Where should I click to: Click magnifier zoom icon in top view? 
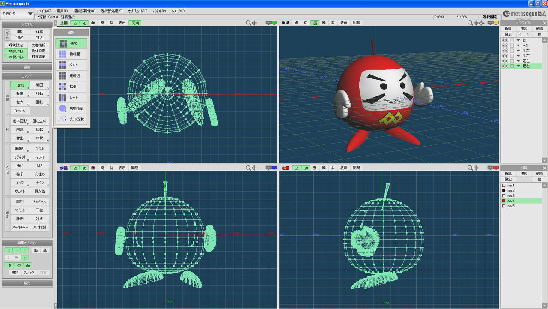[248, 23]
